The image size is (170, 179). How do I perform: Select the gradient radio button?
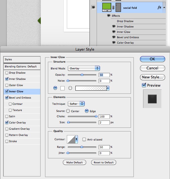tap(70, 88)
